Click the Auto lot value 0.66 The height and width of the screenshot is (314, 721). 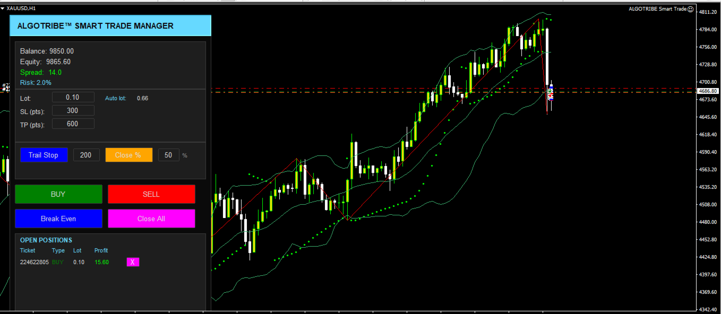tap(142, 98)
